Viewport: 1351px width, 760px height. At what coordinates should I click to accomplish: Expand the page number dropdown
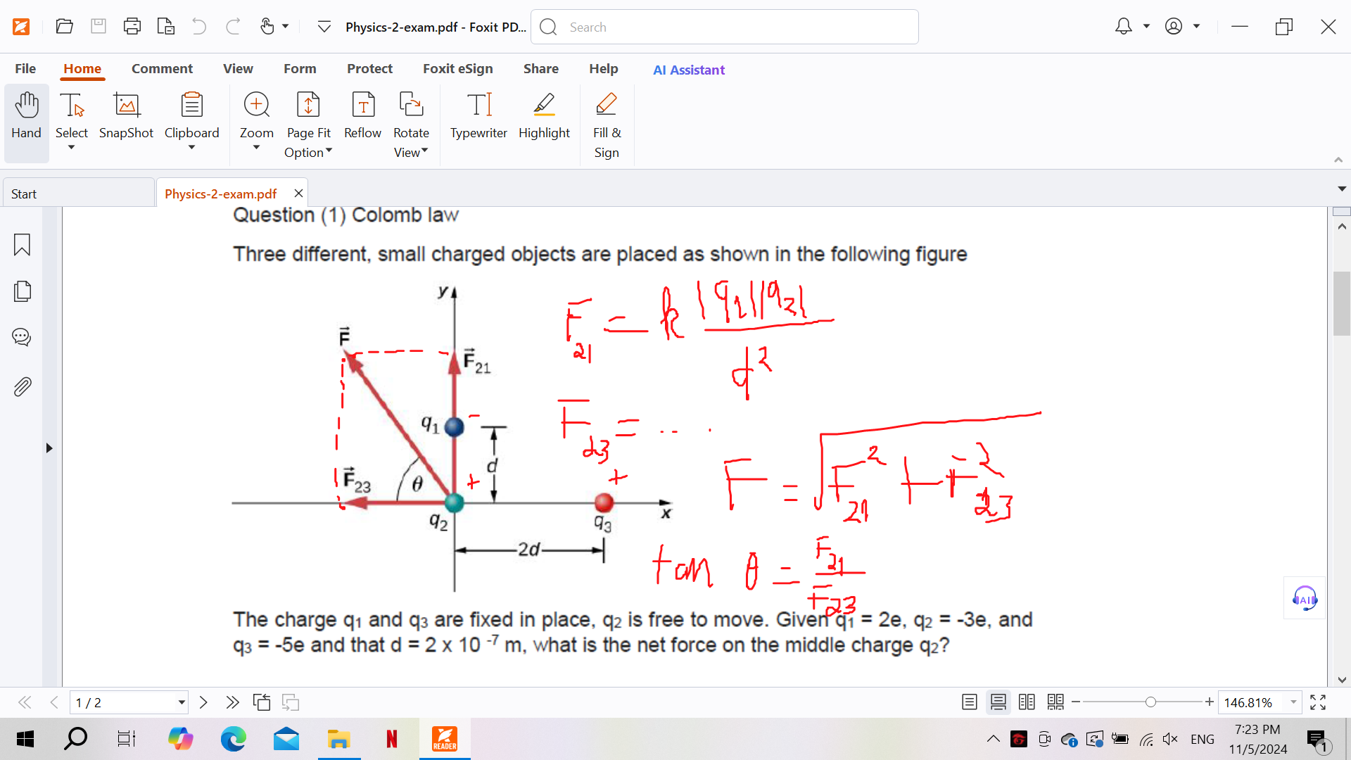(x=182, y=702)
